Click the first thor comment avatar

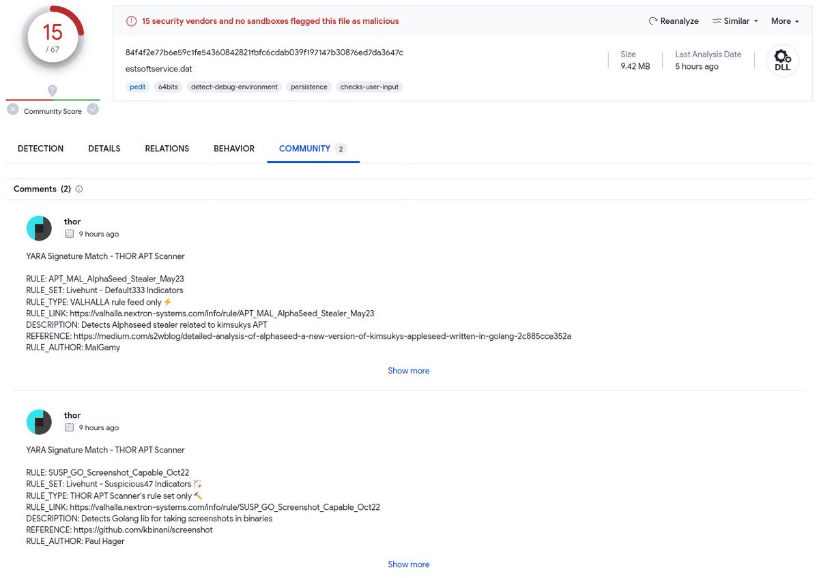coord(39,228)
